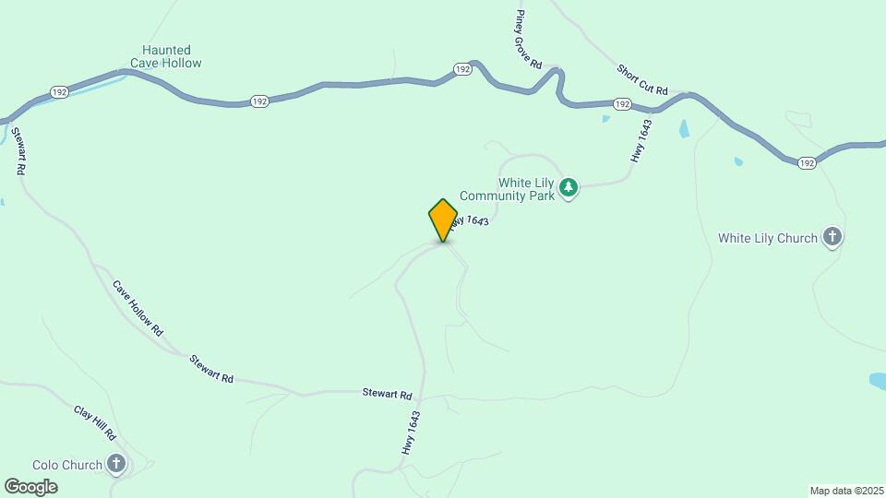Click the Colo Church text label
Screen dimensions: 886x498
(67, 465)
